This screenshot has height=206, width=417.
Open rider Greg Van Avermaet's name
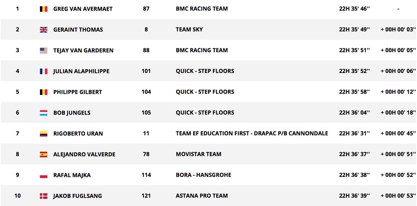83,9
